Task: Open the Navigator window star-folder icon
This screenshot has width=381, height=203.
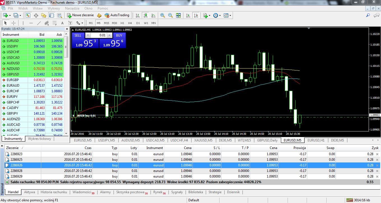Action: [43, 15]
